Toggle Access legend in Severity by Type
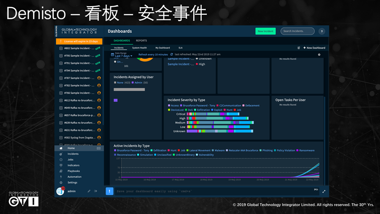The height and width of the screenshot is (214, 380). click(173, 106)
